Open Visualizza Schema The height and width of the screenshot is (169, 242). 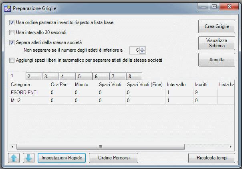point(217,43)
